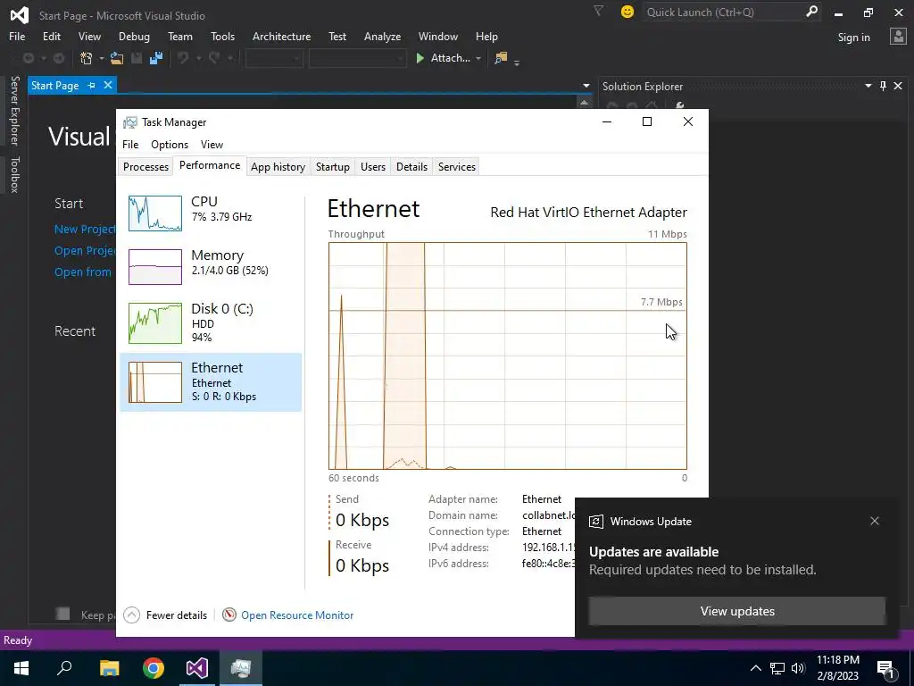This screenshot has width=914, height=686.
Task: Pin the Start Page tab
Action: [92, 85]
